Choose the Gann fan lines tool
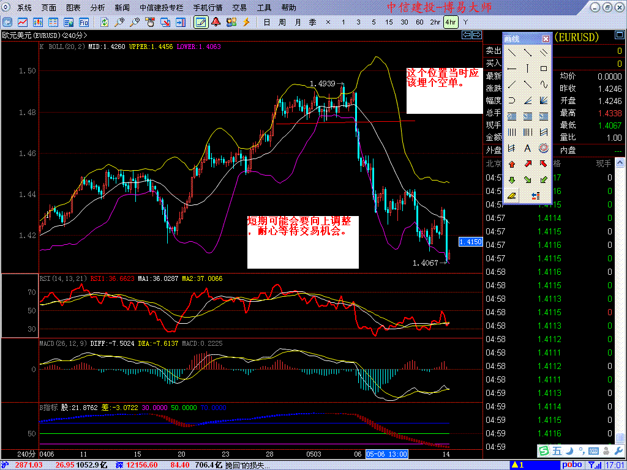627x470 pixels. (x=544, y=100)
